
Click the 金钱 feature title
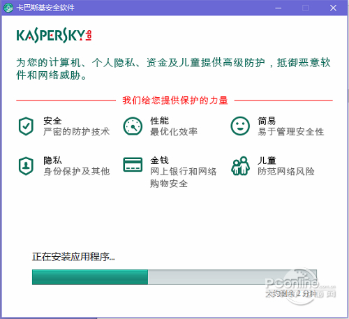click(x=159, y=161)
